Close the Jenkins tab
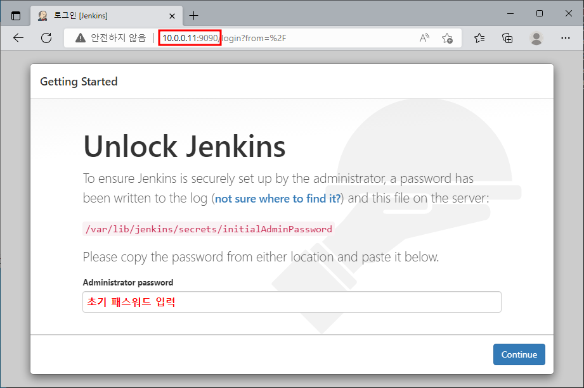 pos(172,16)
